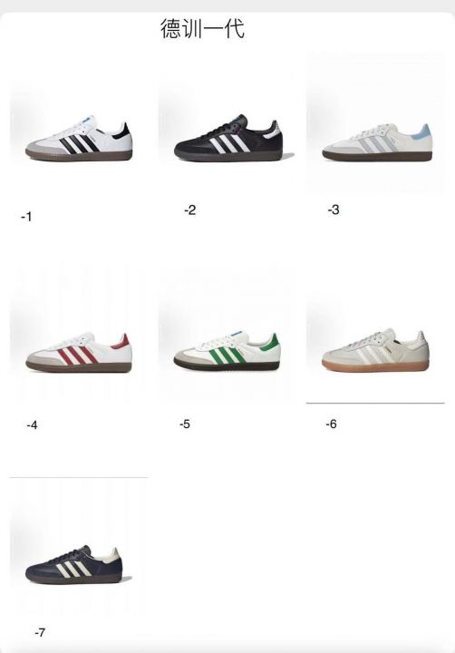455x653 pixels.
Task: Open the white sneaker with green stripes
Action: [x=227, y=352]
